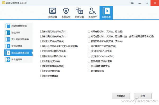
Task: Check 关闭系统(文件夹) option
Action: coord(41,61)
